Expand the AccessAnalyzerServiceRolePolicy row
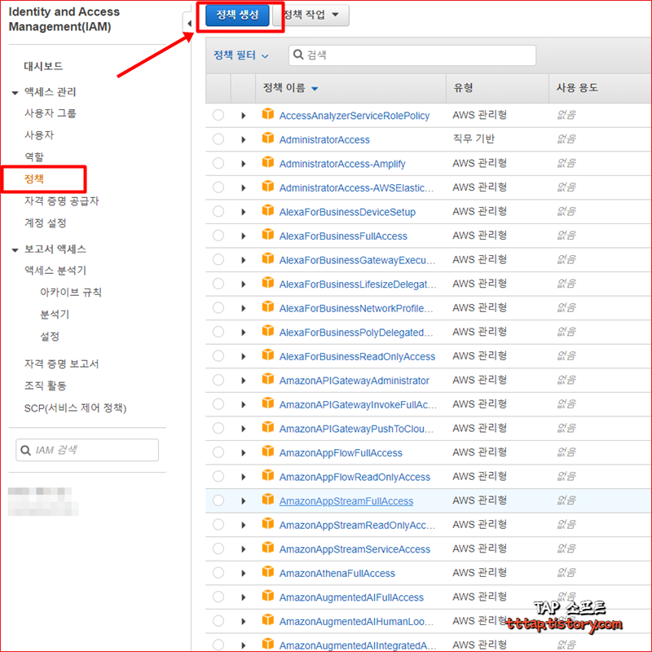The image size is (652, 652). coord(243,116)
